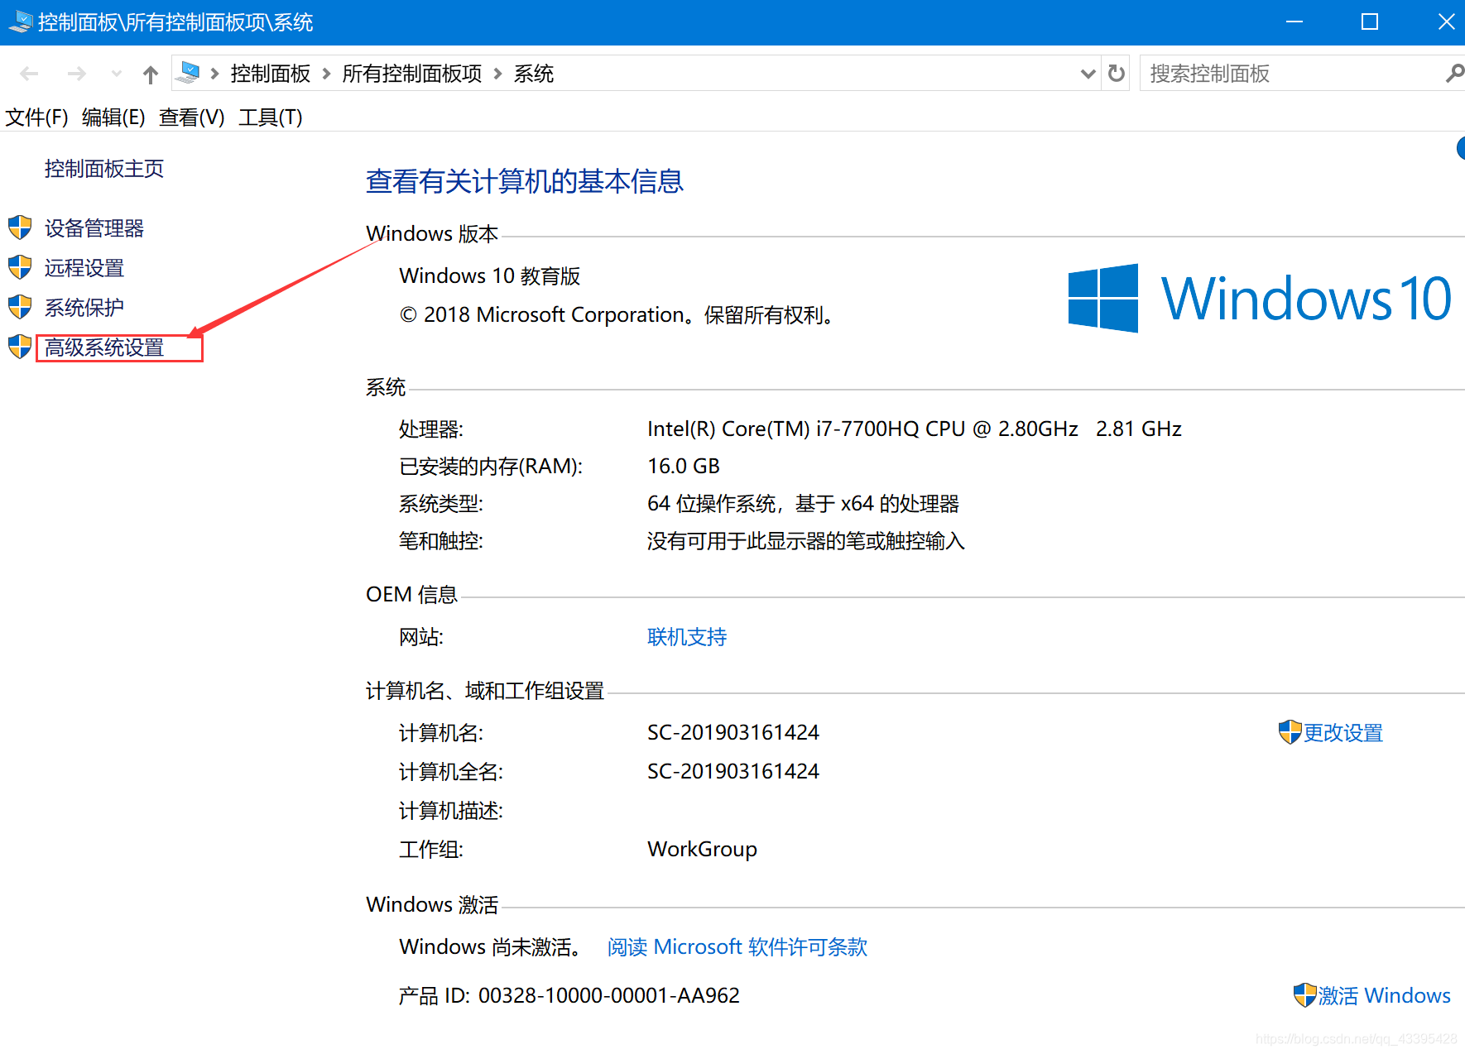Open the 文件(F) menu

36,117
